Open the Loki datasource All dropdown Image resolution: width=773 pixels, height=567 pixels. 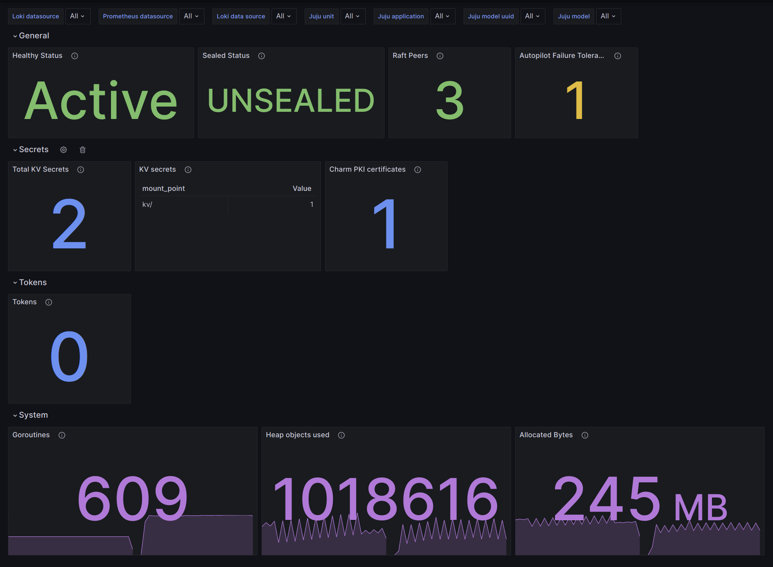point(77,16)
